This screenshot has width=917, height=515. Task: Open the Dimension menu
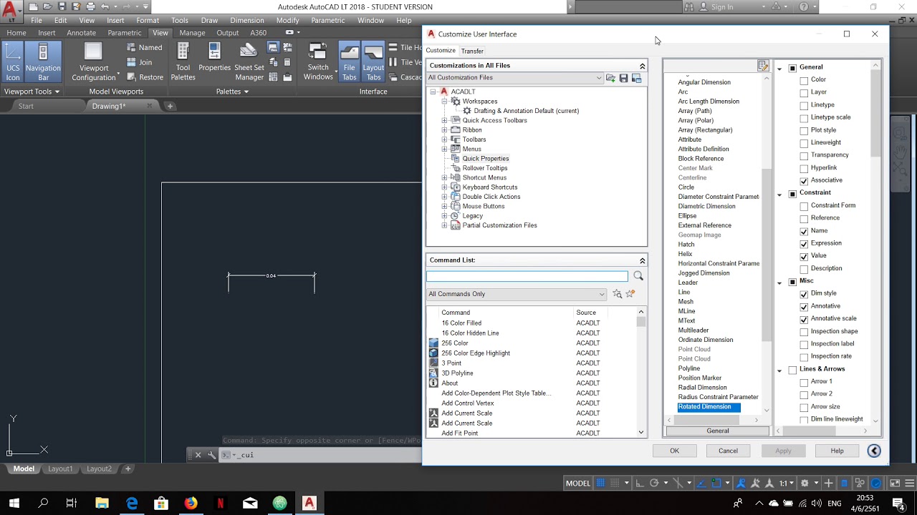coord(247,20)
